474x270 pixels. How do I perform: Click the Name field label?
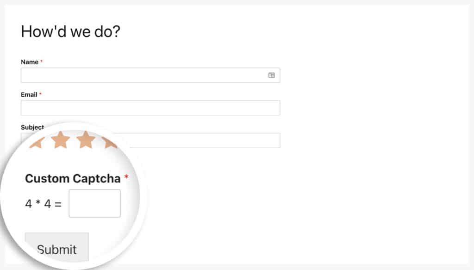[x=30, y=62]
